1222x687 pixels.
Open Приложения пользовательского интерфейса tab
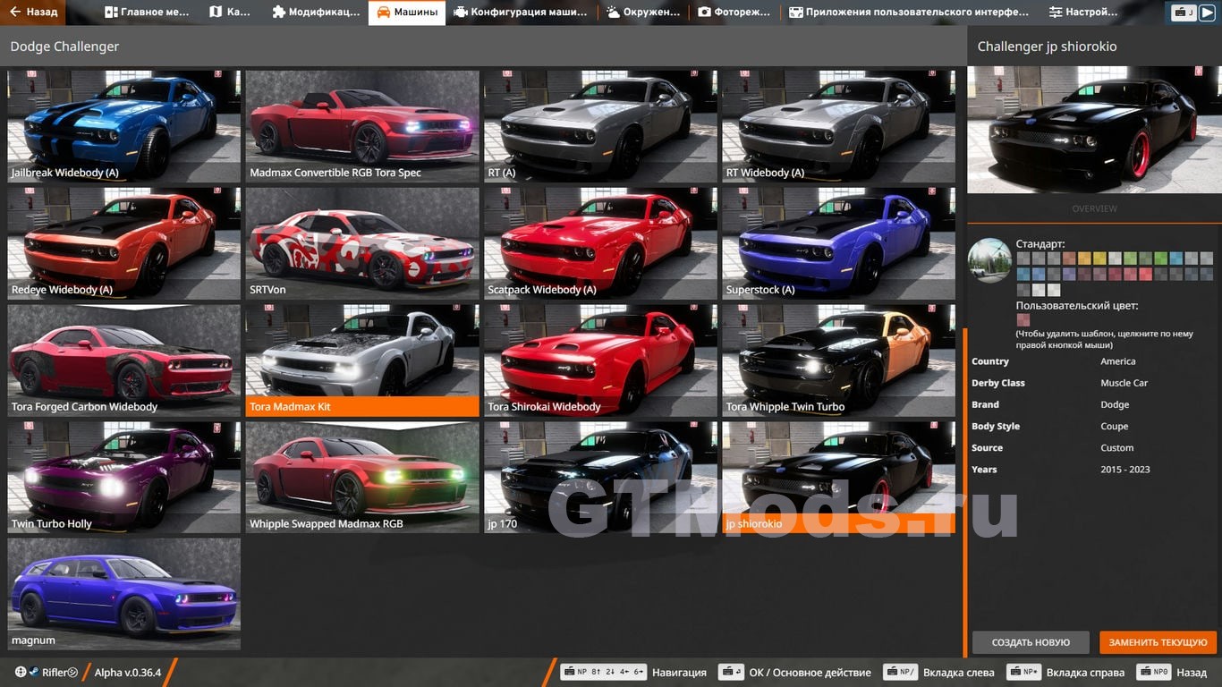[909, 13]
